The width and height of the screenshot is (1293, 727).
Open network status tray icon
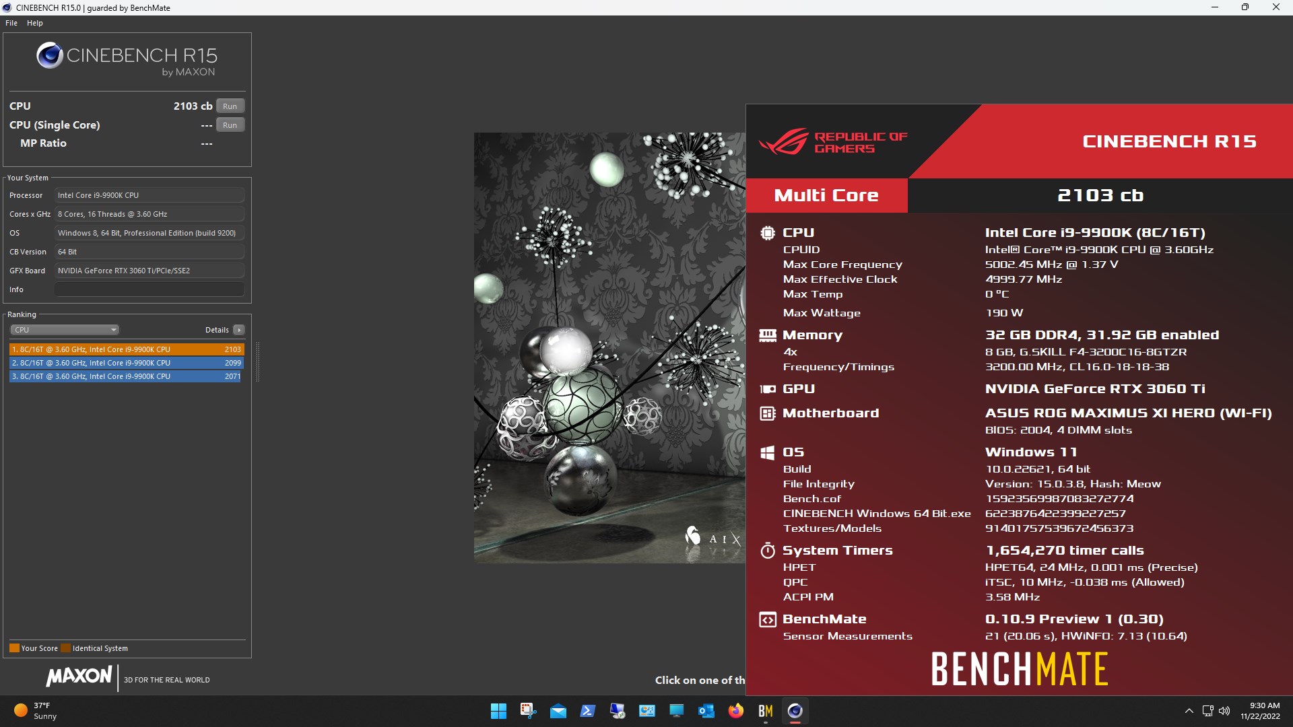click(x=1207, y=711)
